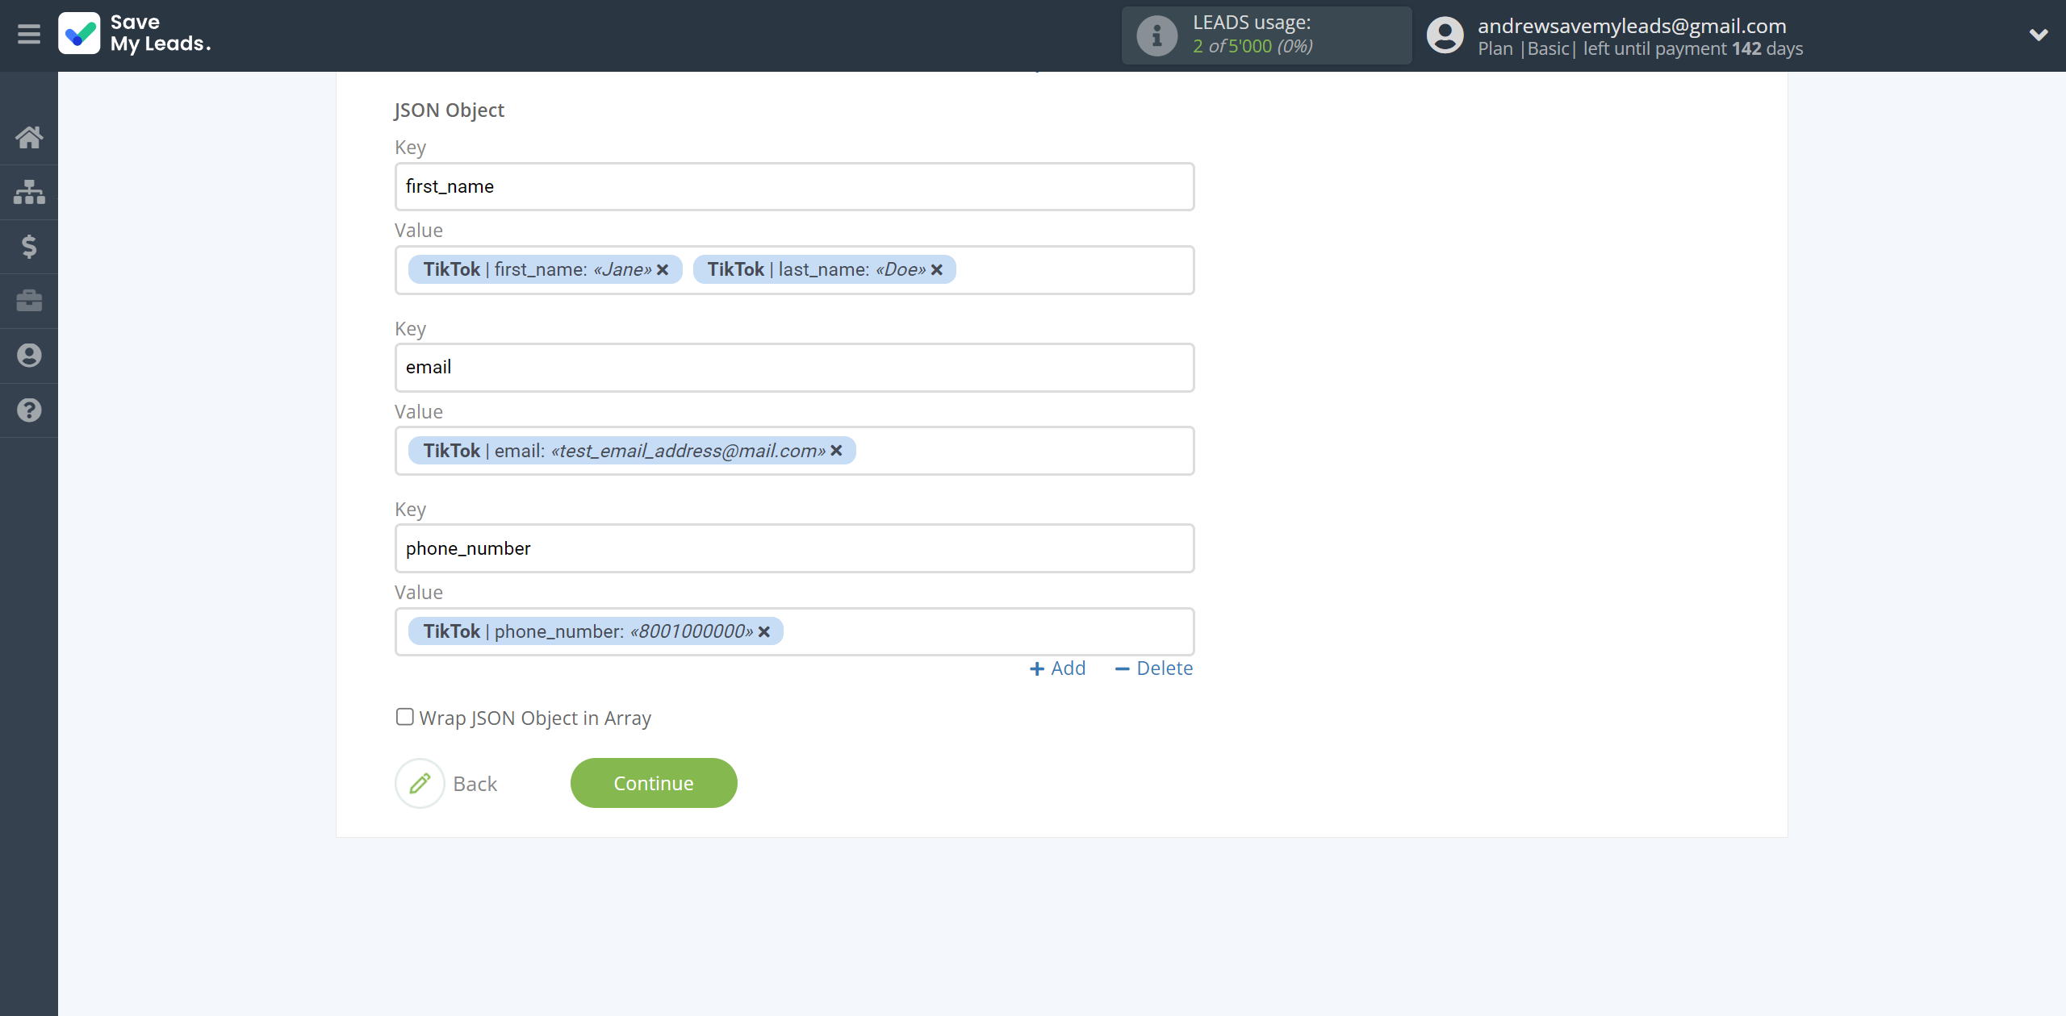Click the first_name key field
Screen dimensions: 2066x1016
pos(794,186)
